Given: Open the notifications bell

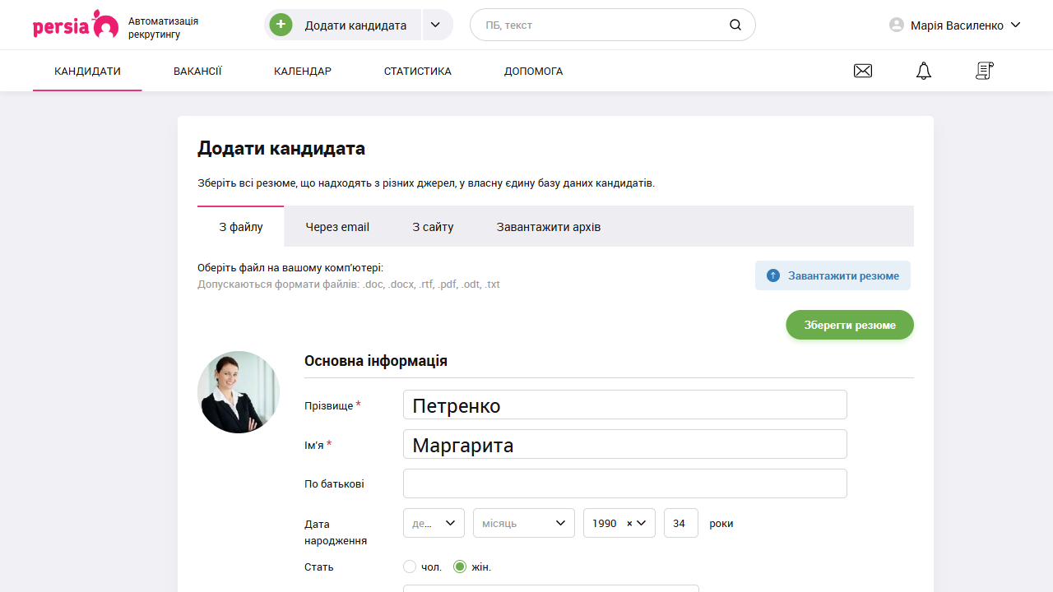Looking at the screenshot, I should (923, 71).
